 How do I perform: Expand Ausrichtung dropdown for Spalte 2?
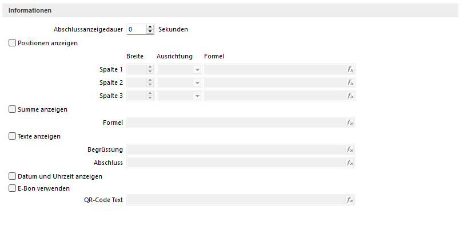click(x=197, y=82)
